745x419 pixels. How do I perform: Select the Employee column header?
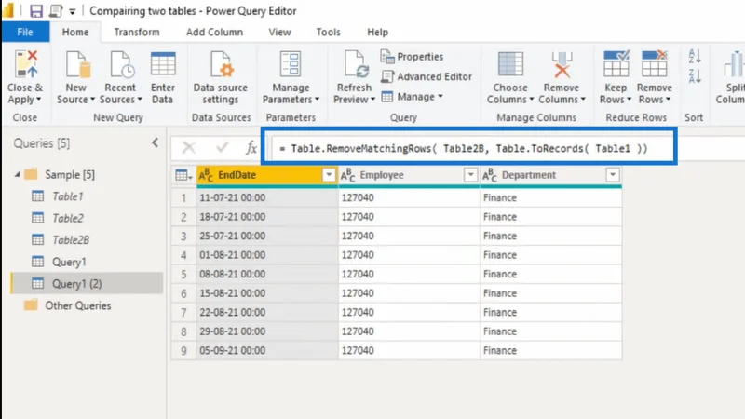[410, 175]
